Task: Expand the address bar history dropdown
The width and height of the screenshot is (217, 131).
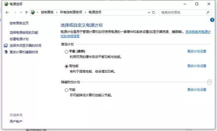Action: pos(149,12)
